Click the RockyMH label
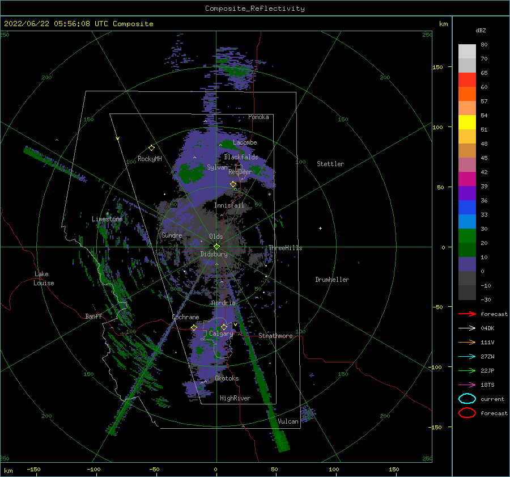The width and height of the screenshot is (510, 477). (150, 159)
